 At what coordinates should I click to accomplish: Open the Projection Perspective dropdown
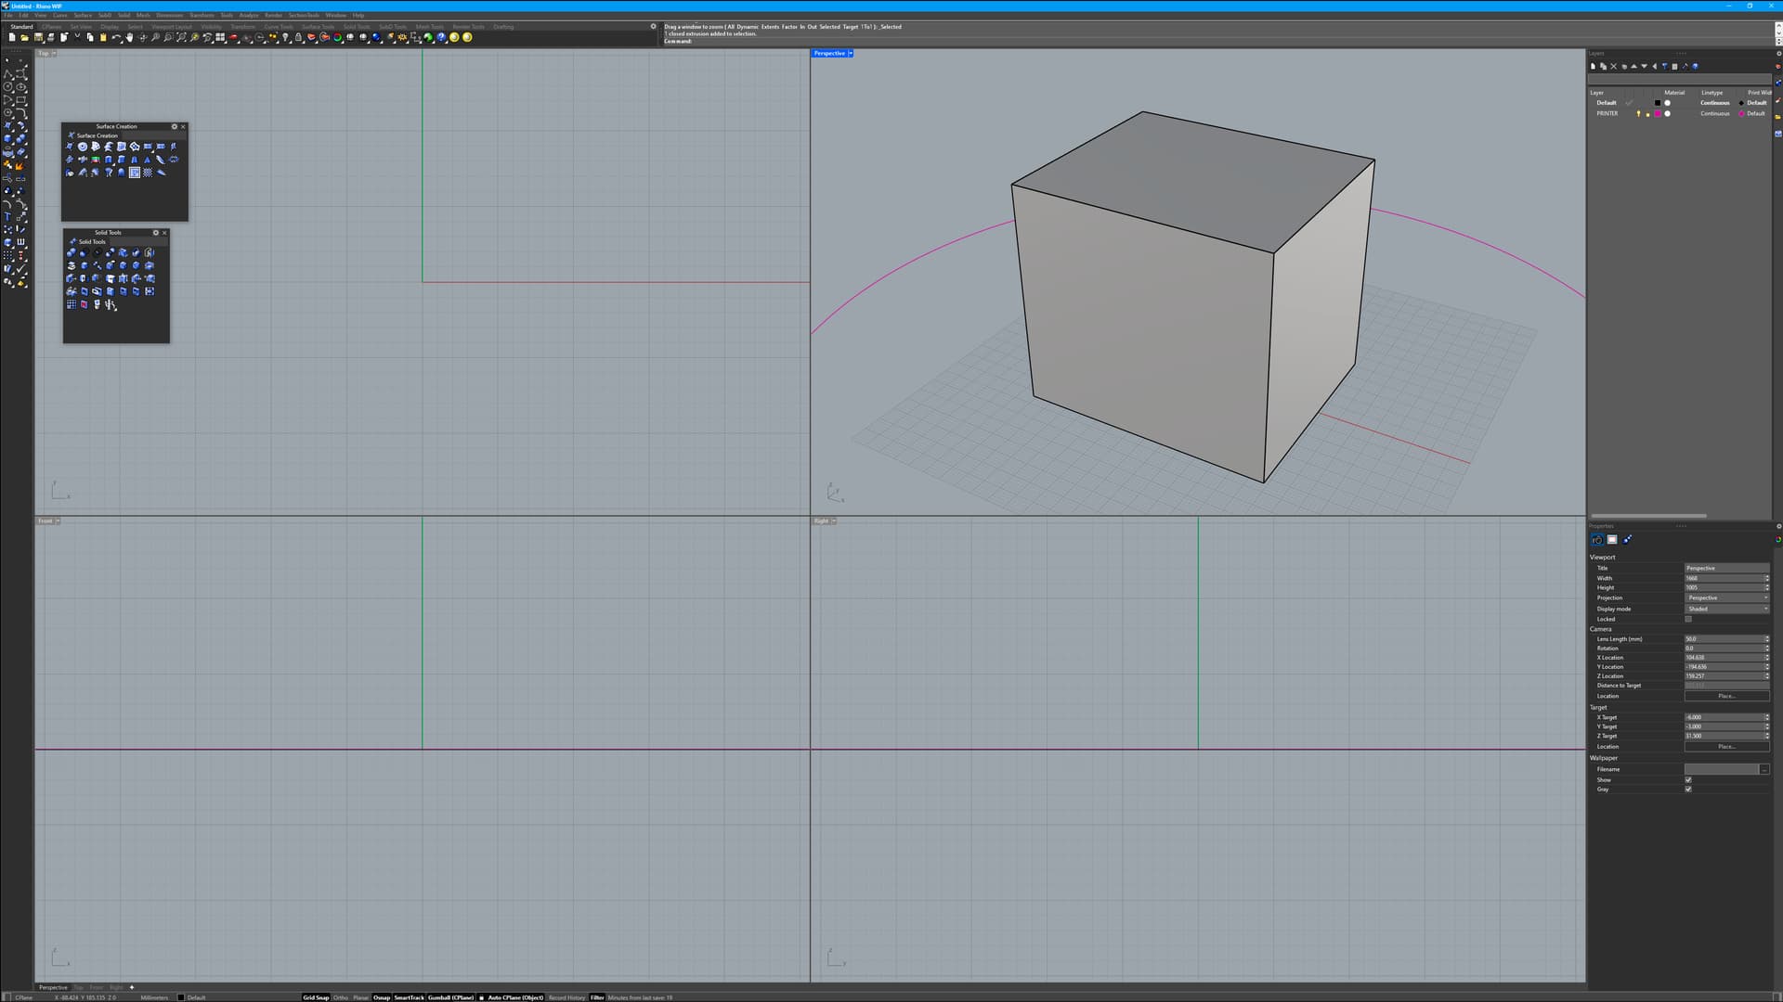tap(1726, 597)
